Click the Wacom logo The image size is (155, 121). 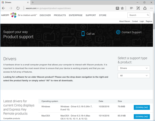[x=5, y=15]
